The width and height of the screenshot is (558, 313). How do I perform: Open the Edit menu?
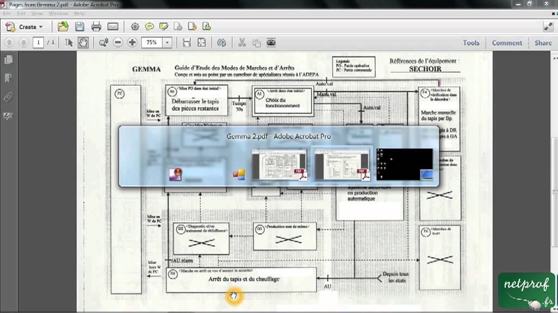[21, 14]
